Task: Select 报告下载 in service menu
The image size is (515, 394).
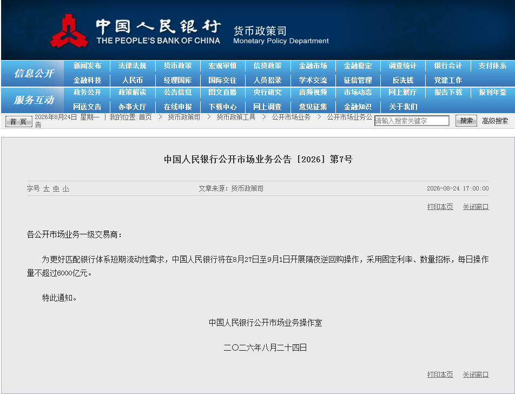Action: point(448,93)
